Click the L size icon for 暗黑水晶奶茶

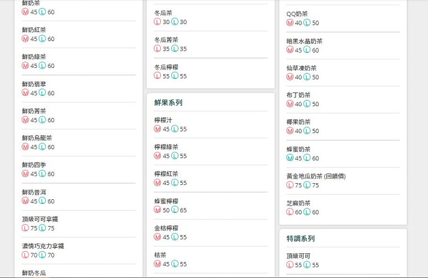coord(307,50)
